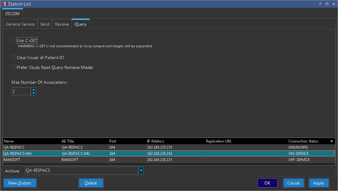The image size is (338, 191).
Task: Increase Max Number Of Associations with up arrow
Action: coord(33,90)
